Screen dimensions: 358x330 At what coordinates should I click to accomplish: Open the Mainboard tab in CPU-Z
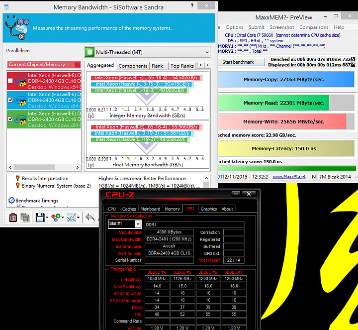pyautogui.click(x=150, y=209)
